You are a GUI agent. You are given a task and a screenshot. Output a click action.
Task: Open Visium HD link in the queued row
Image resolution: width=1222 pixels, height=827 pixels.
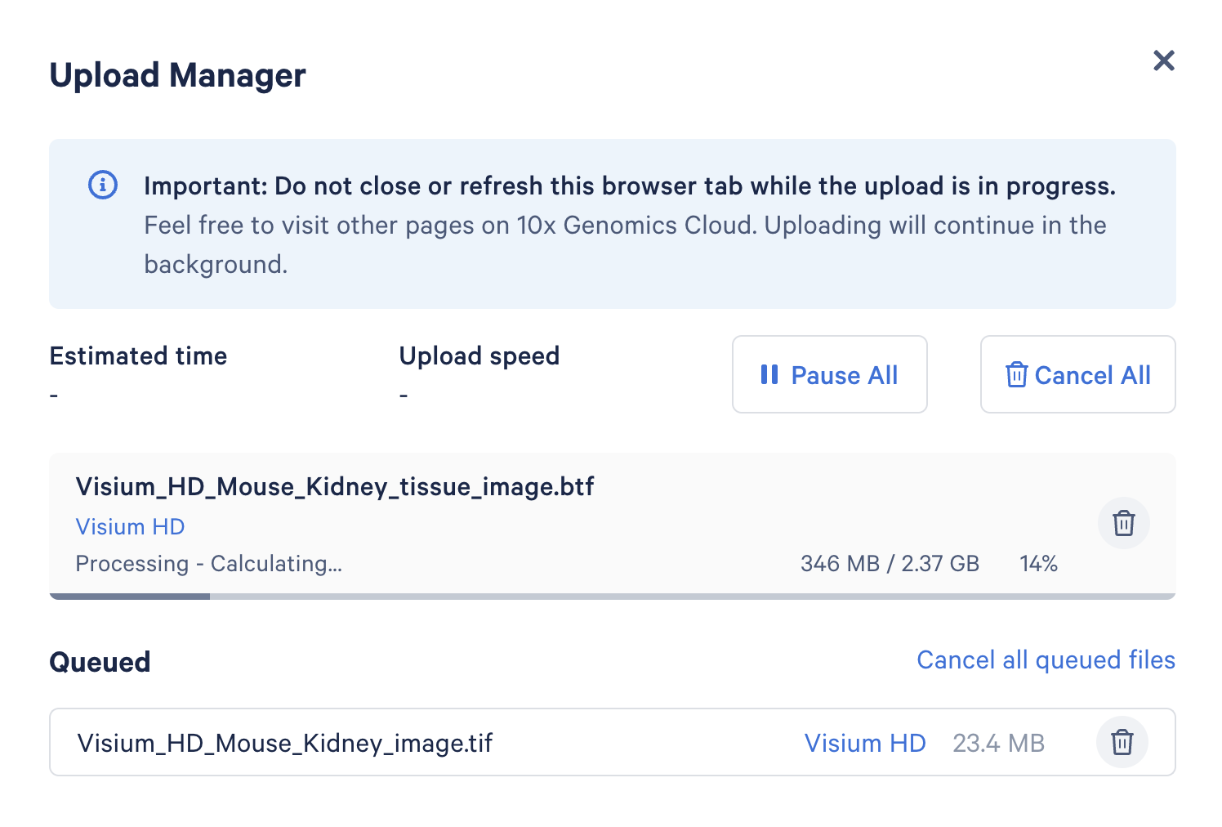click(x=864, y=743)
